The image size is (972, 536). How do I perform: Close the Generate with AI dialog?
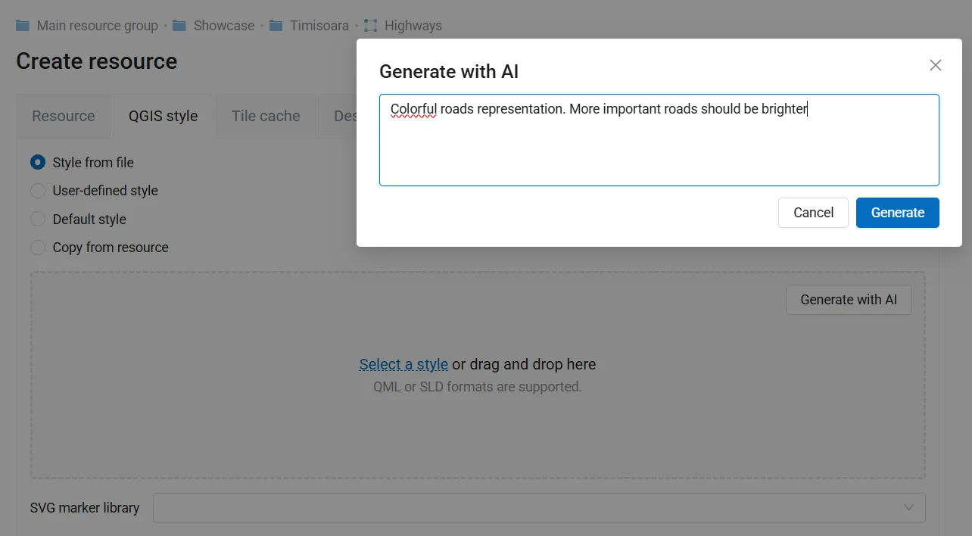tap(936, 65)
